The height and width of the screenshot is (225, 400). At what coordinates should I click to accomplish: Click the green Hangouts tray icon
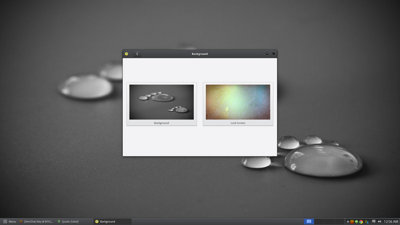(x=357, y=222)
